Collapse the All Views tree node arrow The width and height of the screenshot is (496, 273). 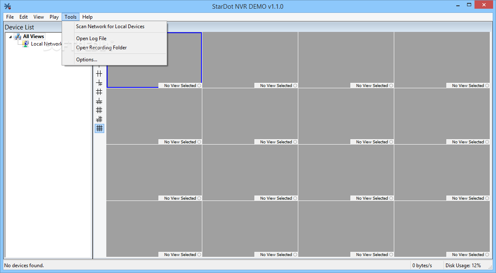pyautogui.click(x=10, y=37)
